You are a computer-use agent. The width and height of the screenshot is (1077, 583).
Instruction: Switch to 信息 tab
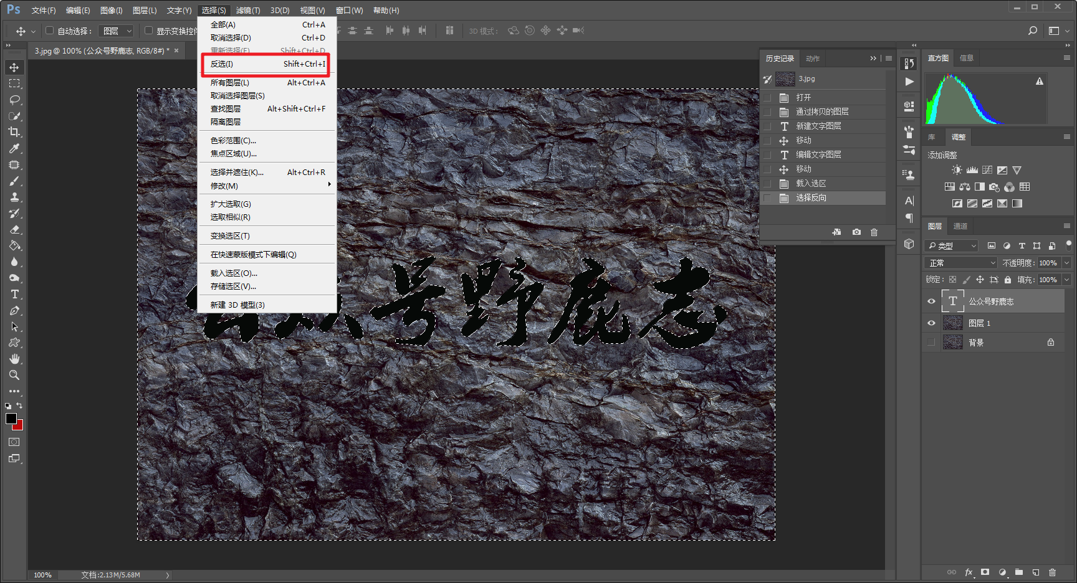coord(967,58)
